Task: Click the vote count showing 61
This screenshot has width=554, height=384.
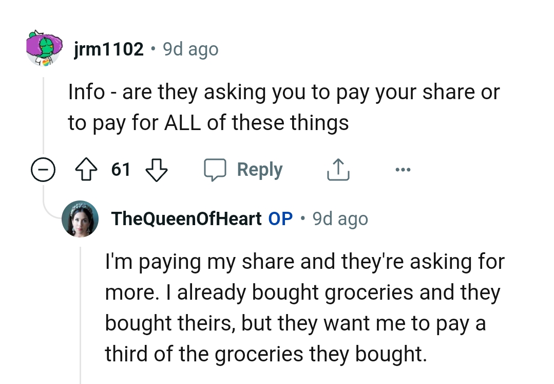Action: point(121,169)
